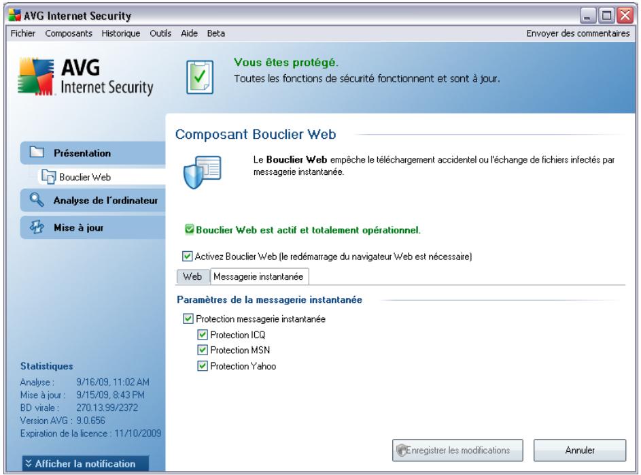Expand Afficher la notification panel
This screenshot has width=641, height=475.
tap(85, 463)
